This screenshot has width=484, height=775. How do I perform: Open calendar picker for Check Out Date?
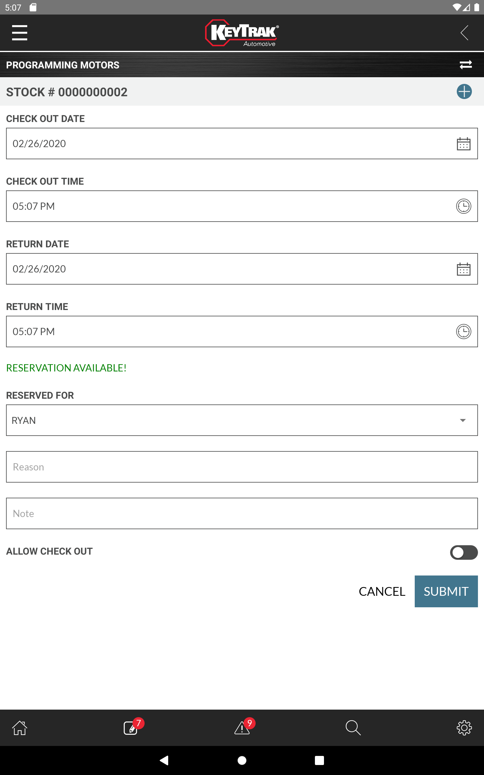pos(463,143)
